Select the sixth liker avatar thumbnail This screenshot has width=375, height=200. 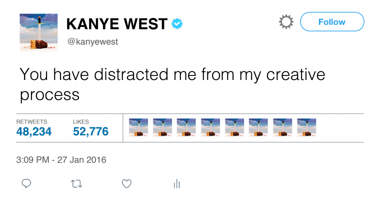coord(258,128)
